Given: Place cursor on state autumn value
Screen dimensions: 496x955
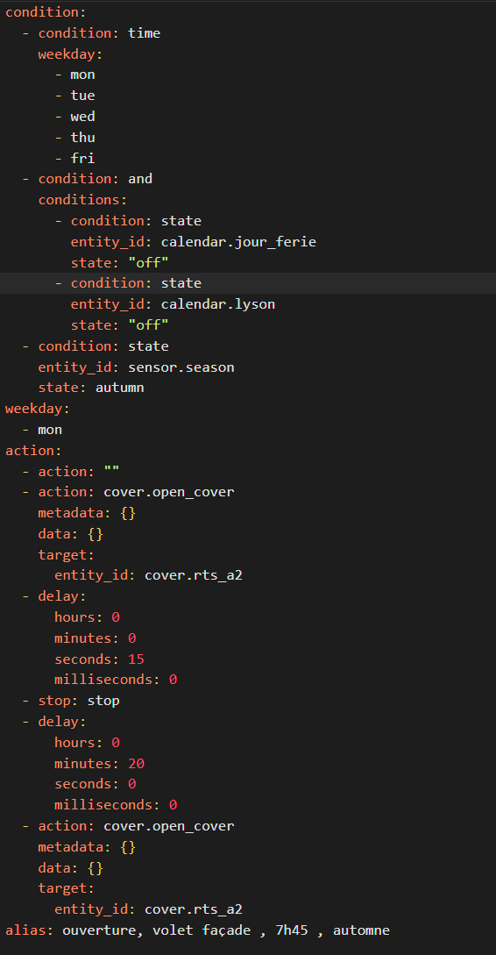Looking at the screenshot, I should tap(119, 388).
